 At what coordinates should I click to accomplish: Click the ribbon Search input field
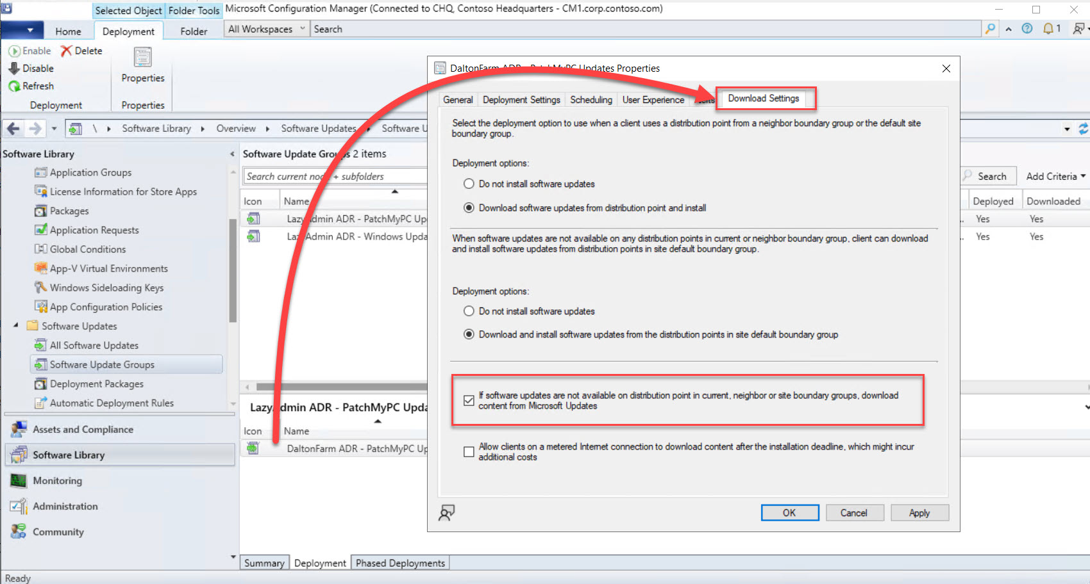pos(646,29)
